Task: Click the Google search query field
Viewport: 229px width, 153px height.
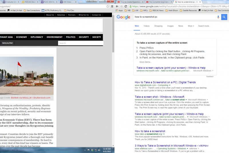Action: coord(175,17)
